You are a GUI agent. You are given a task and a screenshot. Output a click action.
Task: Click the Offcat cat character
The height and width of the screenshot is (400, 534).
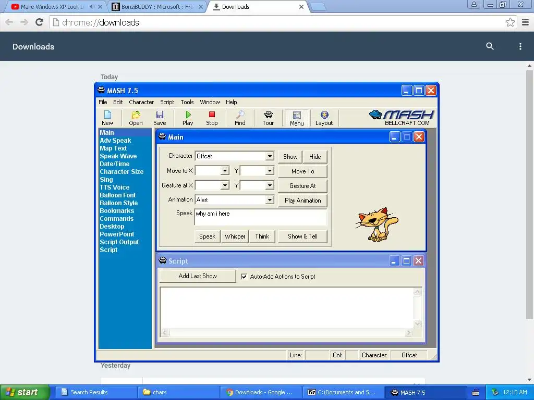click(x=377, y=224)
